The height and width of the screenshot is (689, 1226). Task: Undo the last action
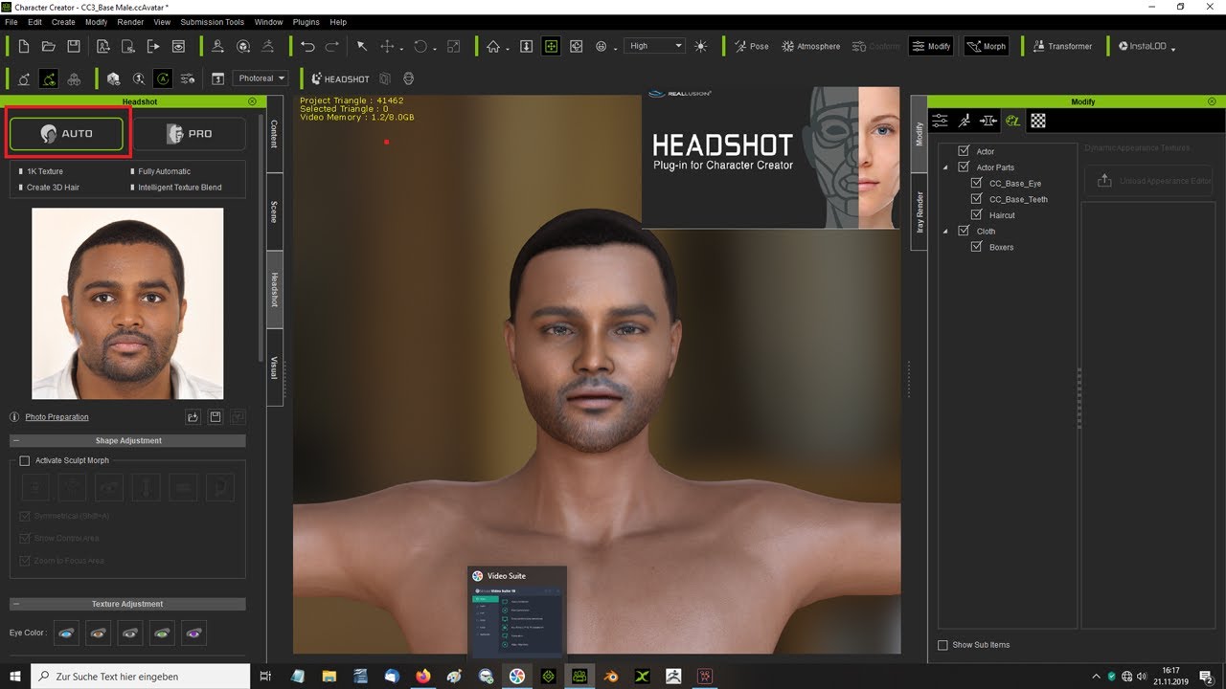coord(306,46)
